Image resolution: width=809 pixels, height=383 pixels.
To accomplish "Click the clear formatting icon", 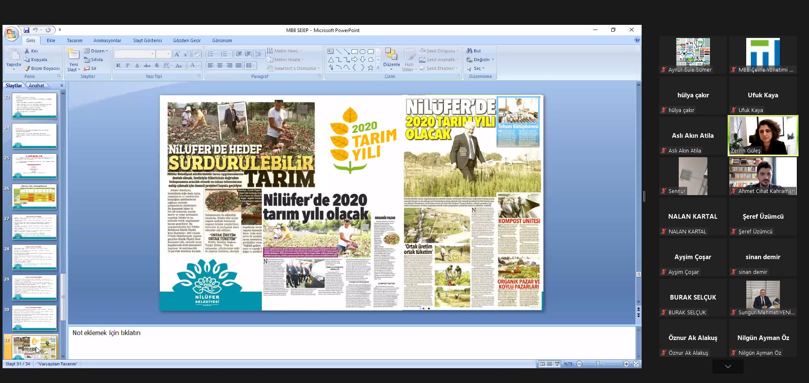I will pos(196,54).
